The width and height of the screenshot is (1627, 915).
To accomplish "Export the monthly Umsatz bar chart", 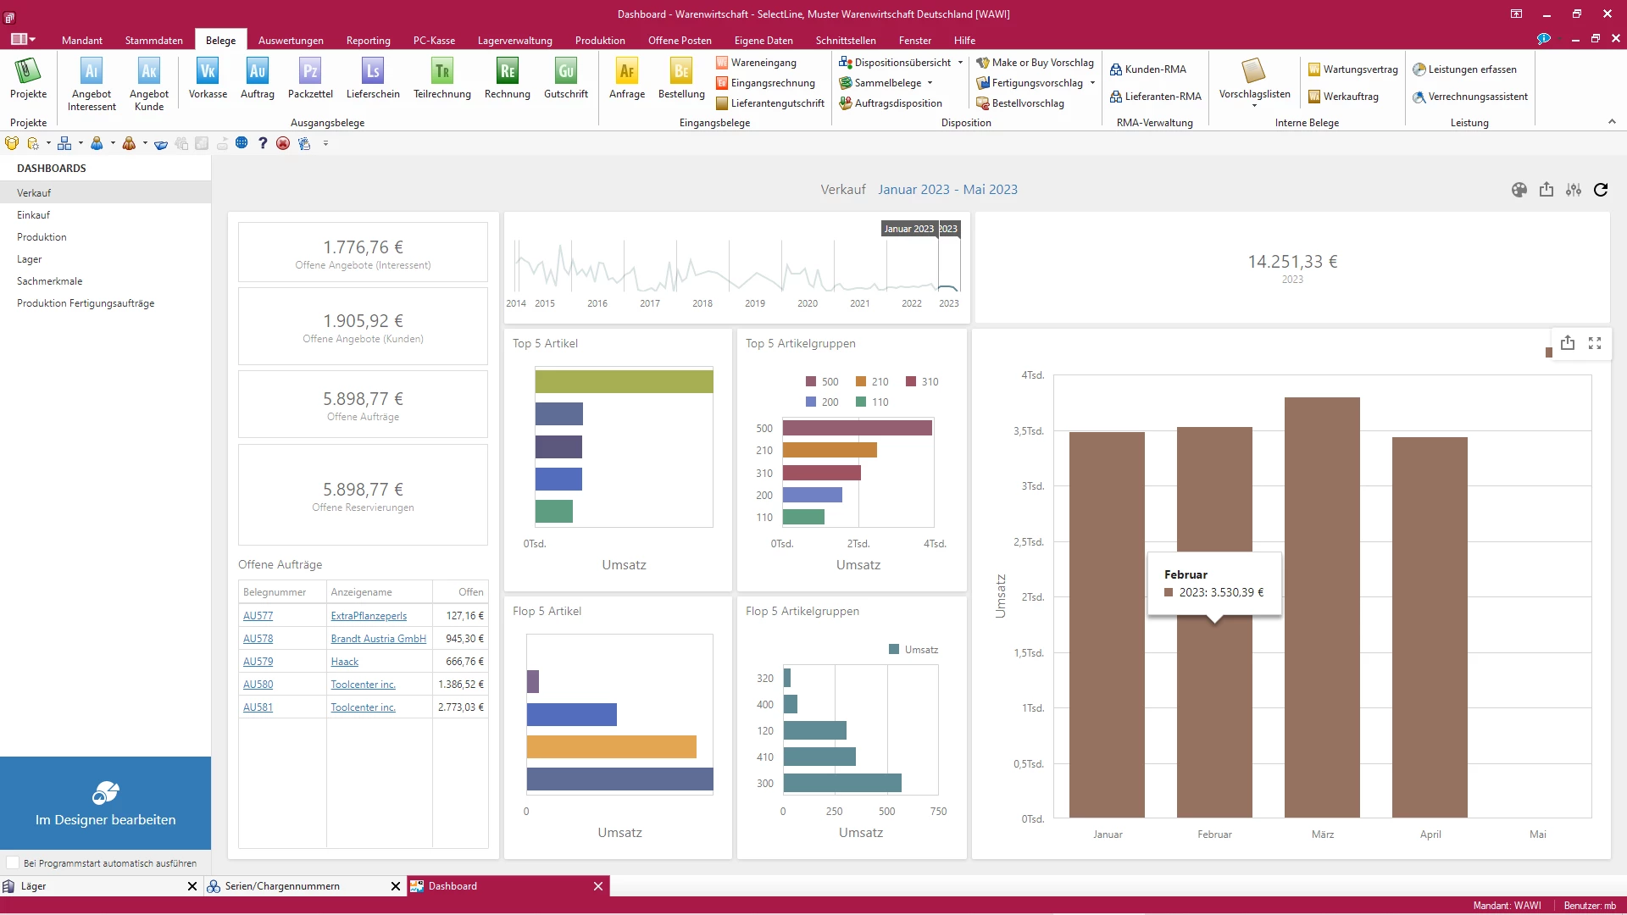I will coord(1568,342).
